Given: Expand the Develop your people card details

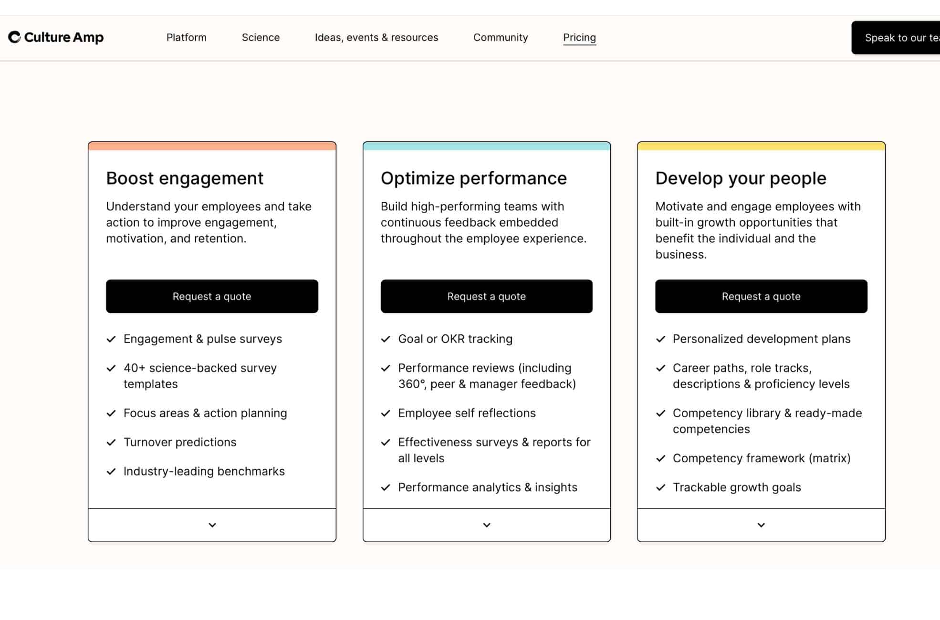Looking at the screenshot, I should (761, 525).
